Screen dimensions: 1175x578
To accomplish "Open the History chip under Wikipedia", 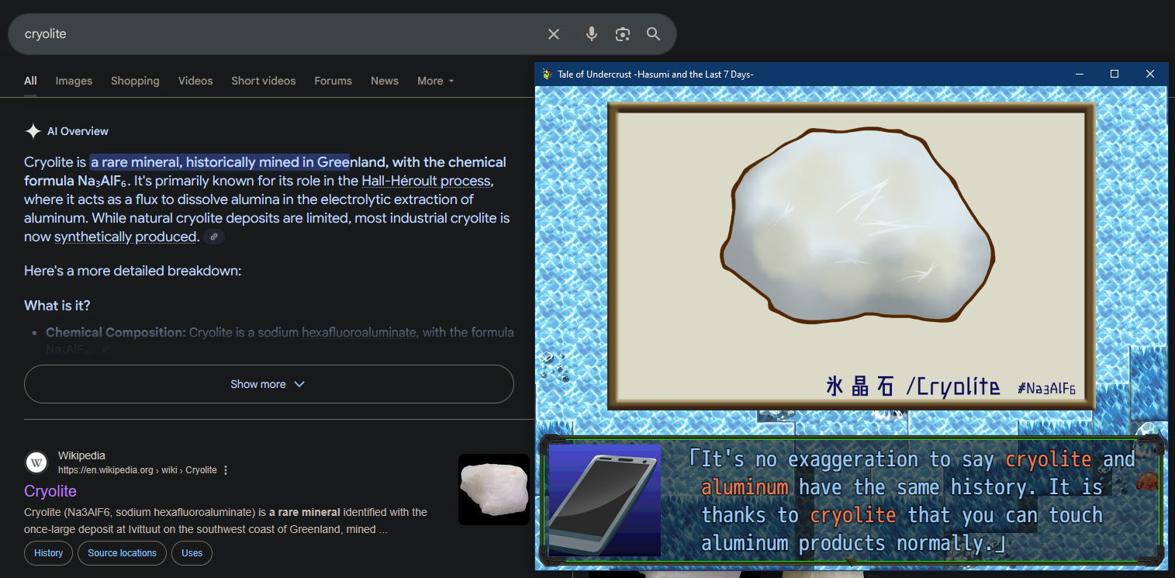I will pos(48,553).
